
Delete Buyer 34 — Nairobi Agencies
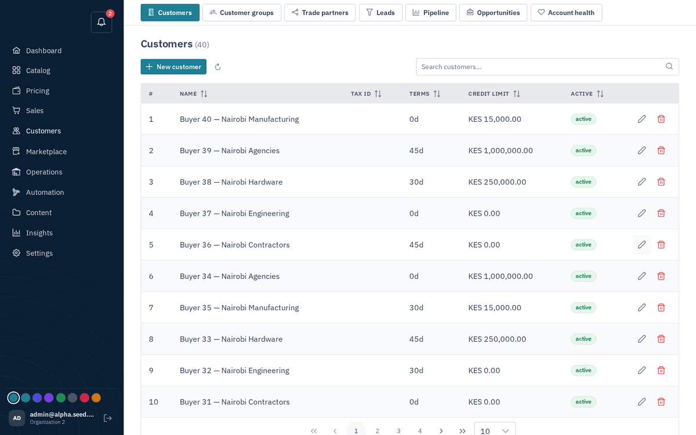click(661, 276)
